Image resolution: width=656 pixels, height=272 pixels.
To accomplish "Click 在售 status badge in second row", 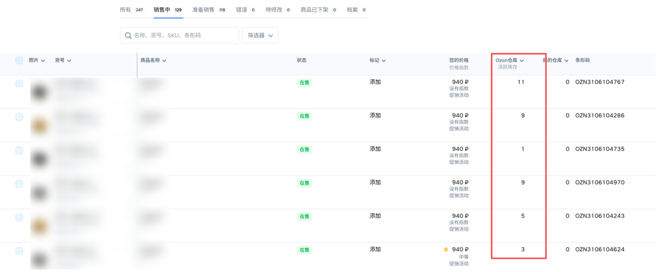I will point(304,116).
